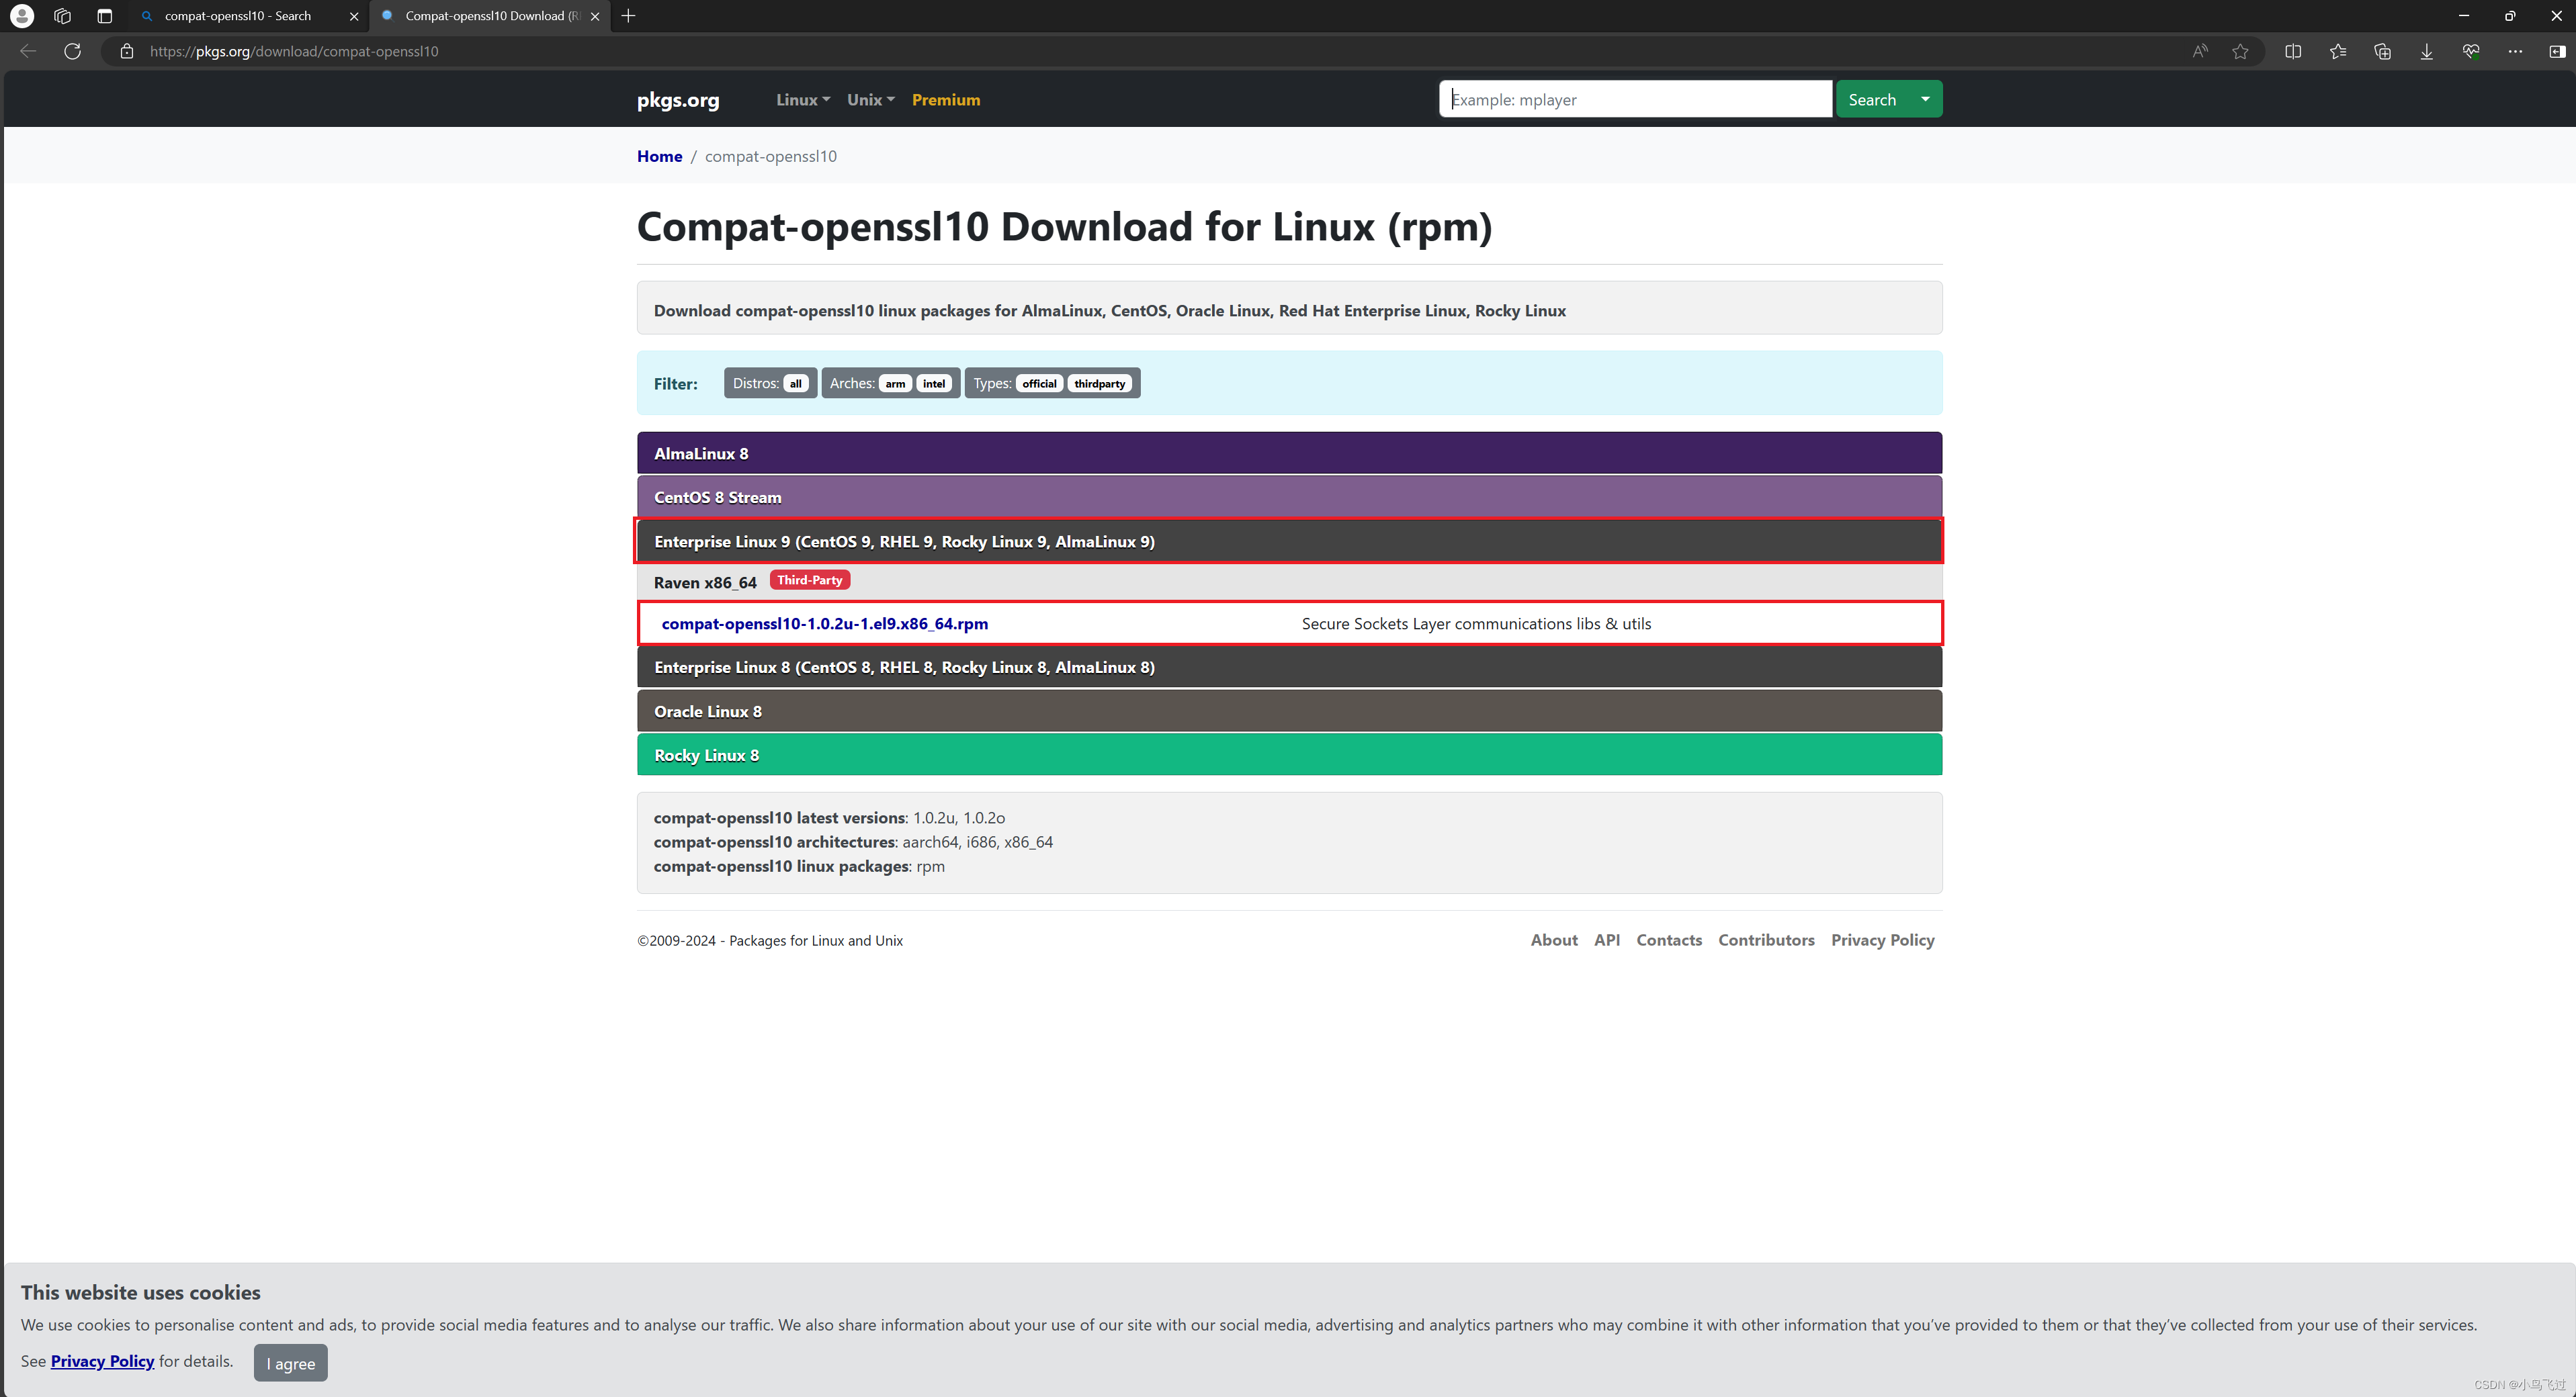Open the downloads icon
The height and width of the screenshot is (1397, 2576).
[x=2426, y=51]
